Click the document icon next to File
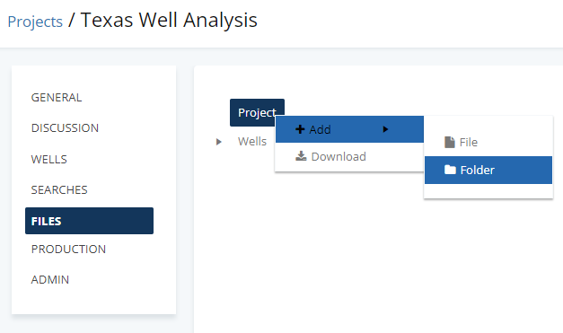This screenshot has height=333, width=563. (x=450, y=142)
